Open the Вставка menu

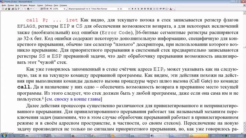(x=24, y=5)
